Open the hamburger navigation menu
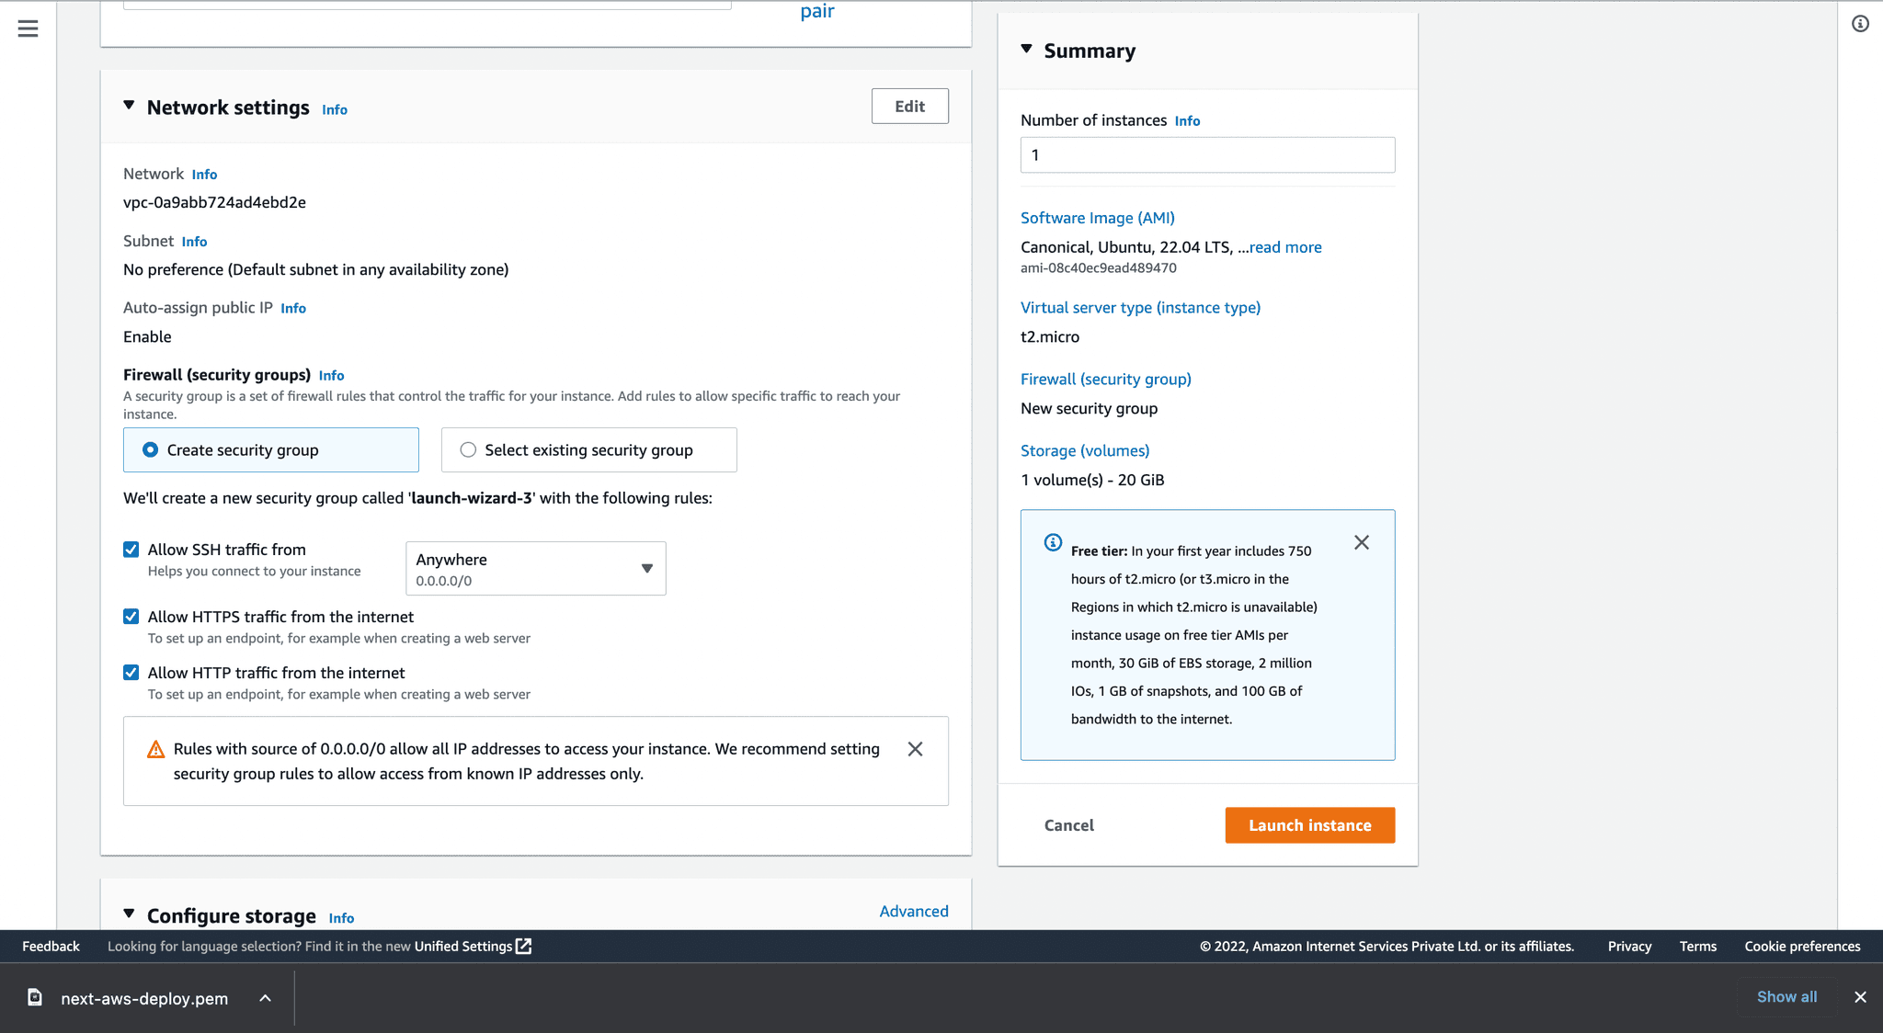The width and height of the screenshot is (1883, 1033). [28, 28]
